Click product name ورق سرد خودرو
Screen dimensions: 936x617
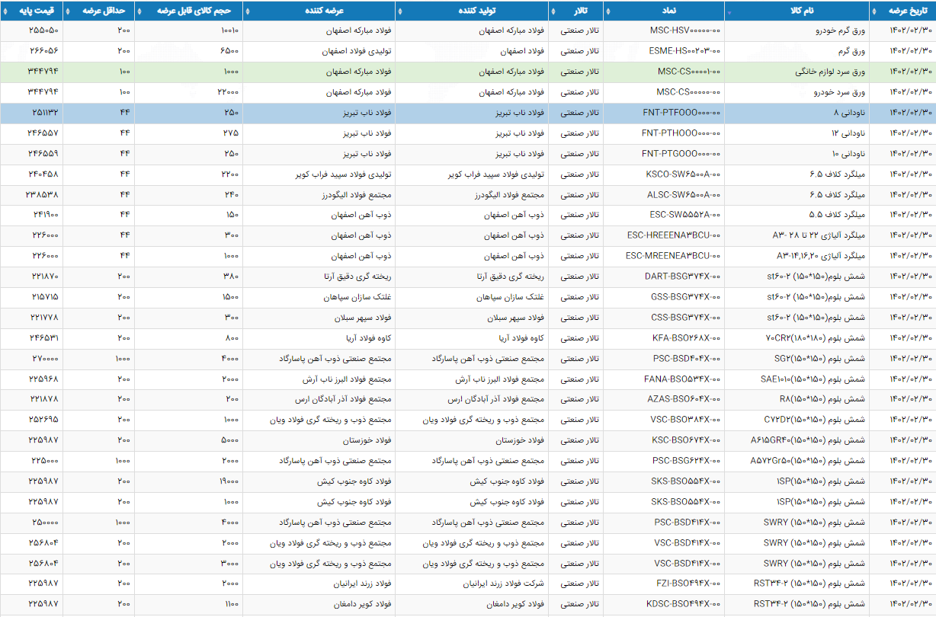838,92
